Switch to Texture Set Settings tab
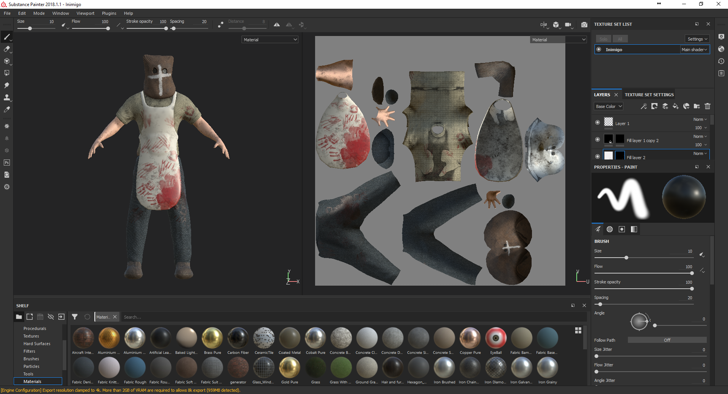 pyautogui.click(x=649, y=95)
